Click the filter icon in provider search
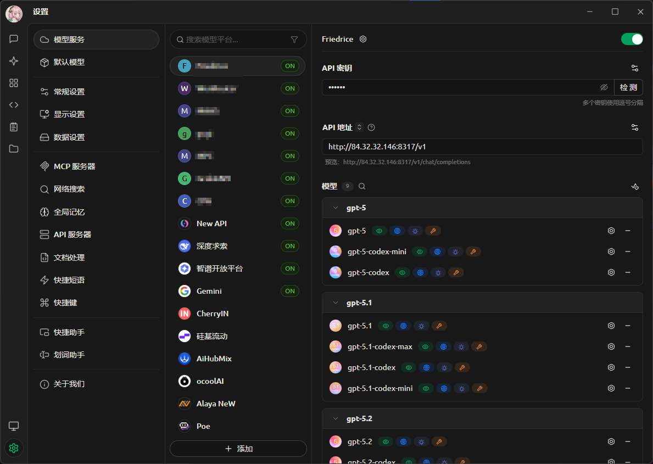This screenshot has height=464, width=653. 294,40
